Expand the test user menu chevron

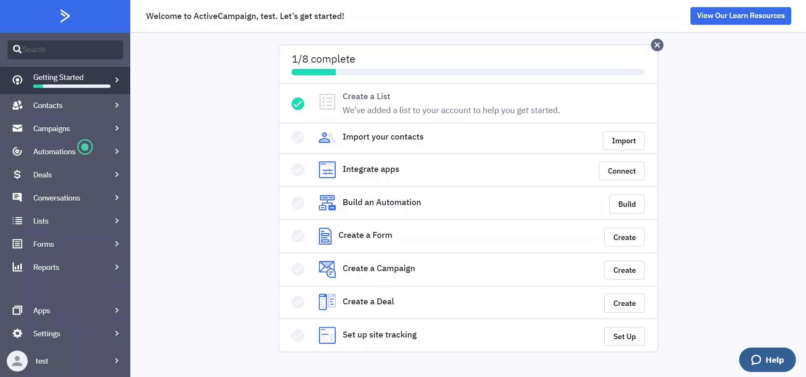[117, 361]
